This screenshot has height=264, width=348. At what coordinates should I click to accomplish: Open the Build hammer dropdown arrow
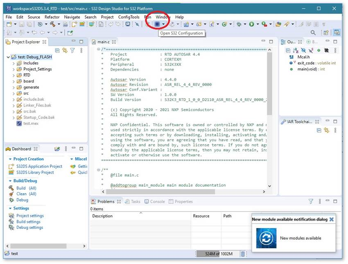click(59, 24)
